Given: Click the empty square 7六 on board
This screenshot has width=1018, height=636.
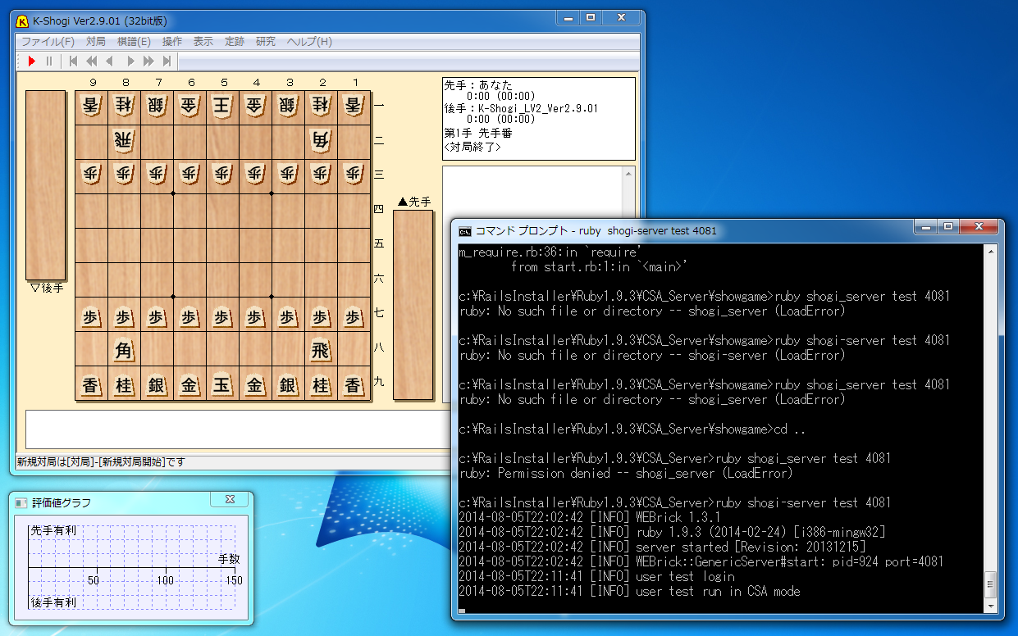Looking at the screenshot, I should pyautogui.click(x=157, y=279).
